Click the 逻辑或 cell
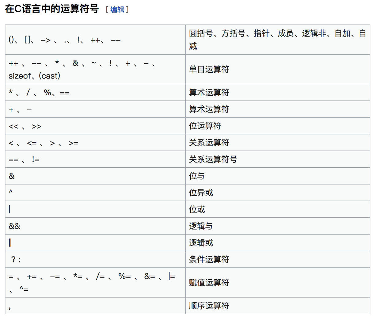 [x=201, y=243]
